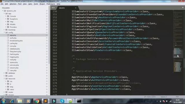This screenshot has width=185, height=104.
Task: Open the Preferences menu
Action: coord(51,4)
